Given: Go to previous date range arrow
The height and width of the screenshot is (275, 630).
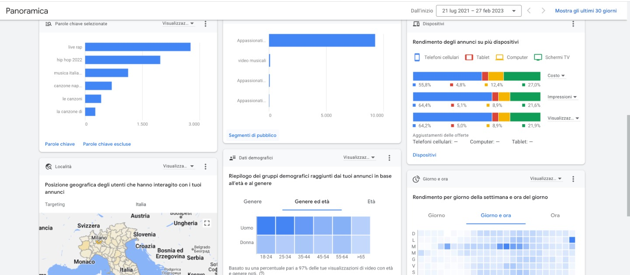Looking at the screenshot, I should point(529,11).
